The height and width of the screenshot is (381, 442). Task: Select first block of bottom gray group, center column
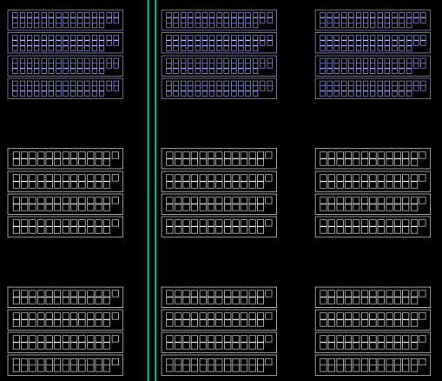(219, 297)
